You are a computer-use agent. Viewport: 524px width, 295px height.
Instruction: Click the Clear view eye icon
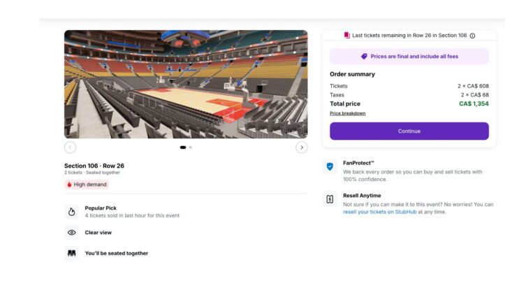(71, 233)
